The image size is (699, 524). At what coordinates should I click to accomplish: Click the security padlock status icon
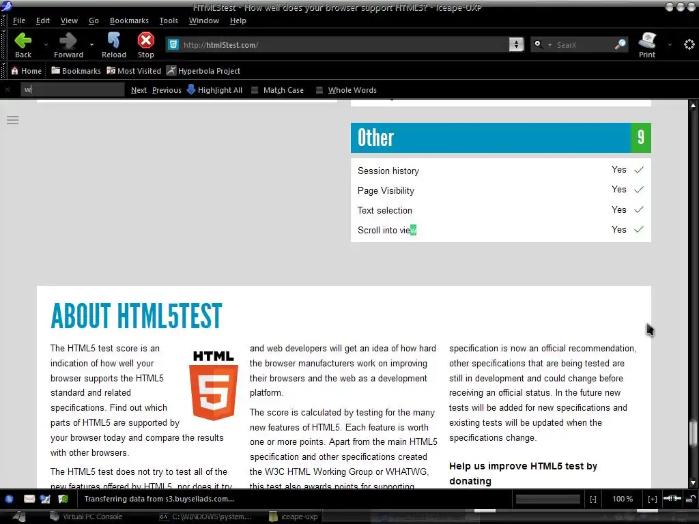[691, 499]
